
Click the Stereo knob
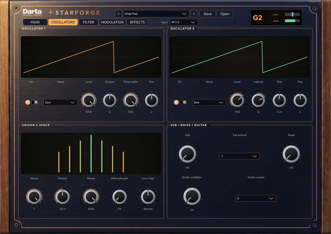(91, 197)
